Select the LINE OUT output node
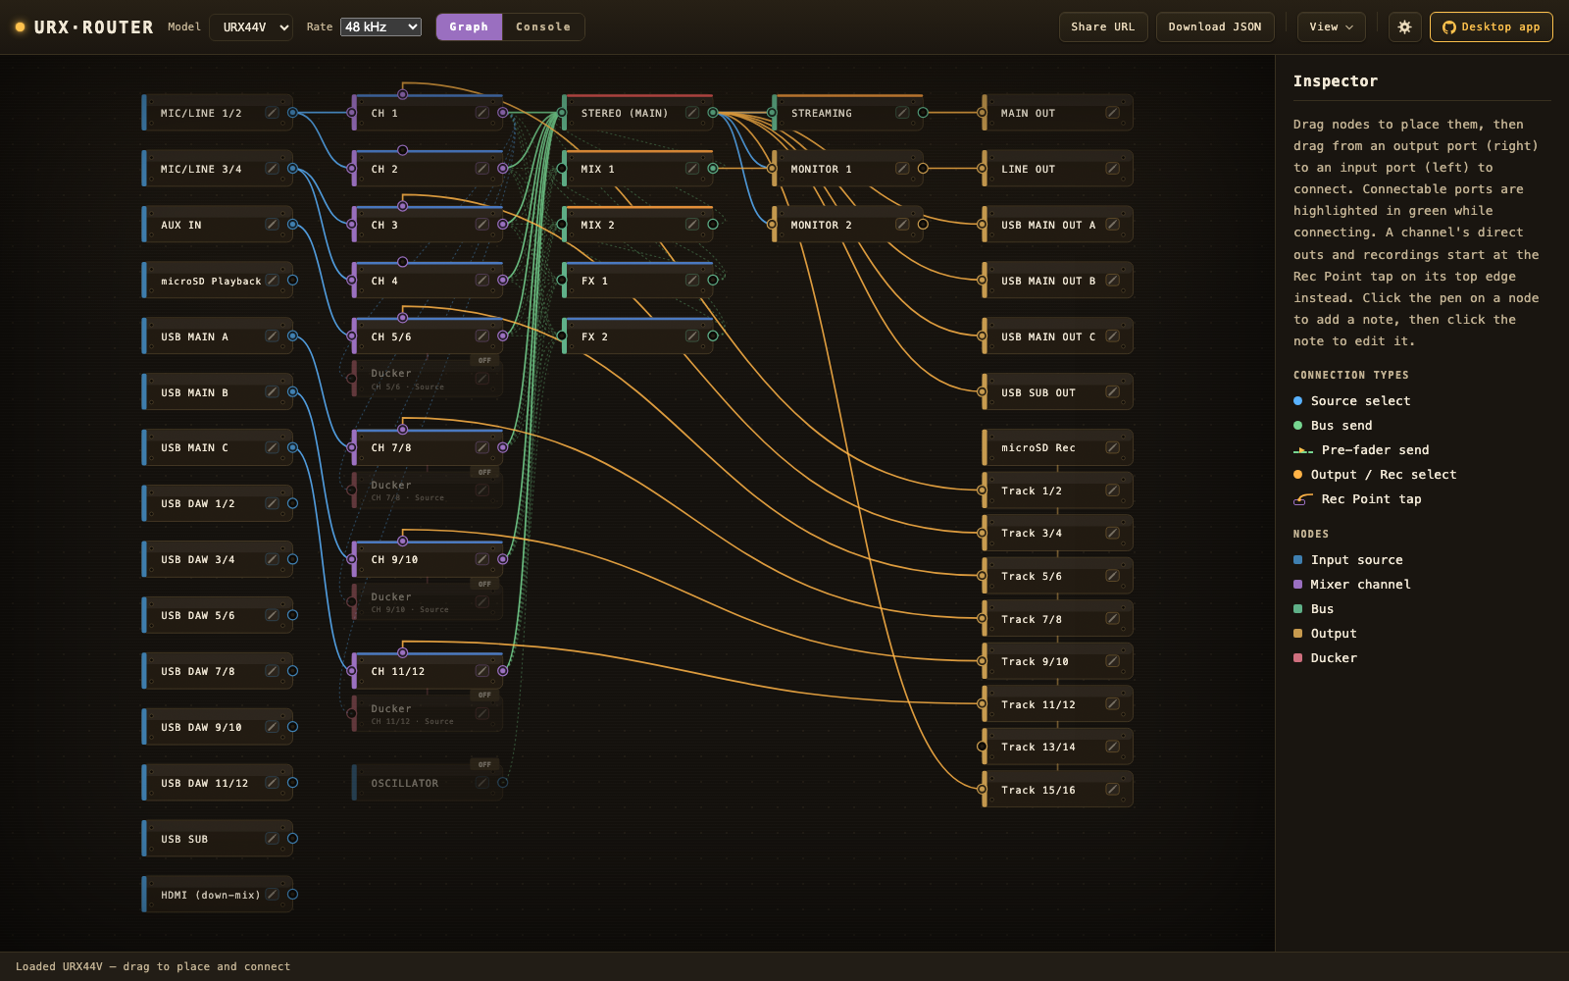Viewport: 1569px width, 981px height. tap(1057, 169)
